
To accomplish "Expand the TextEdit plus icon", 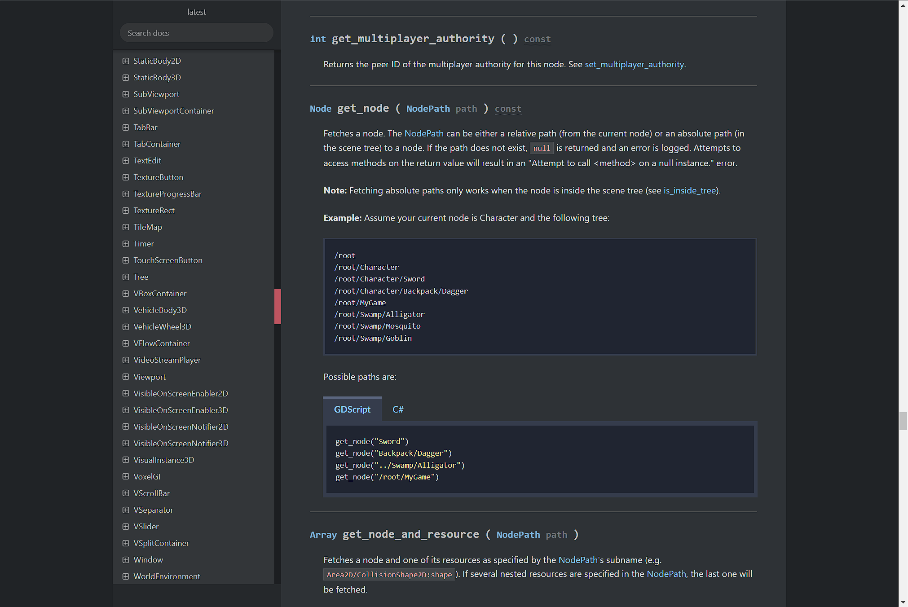I will click(126, 161).
